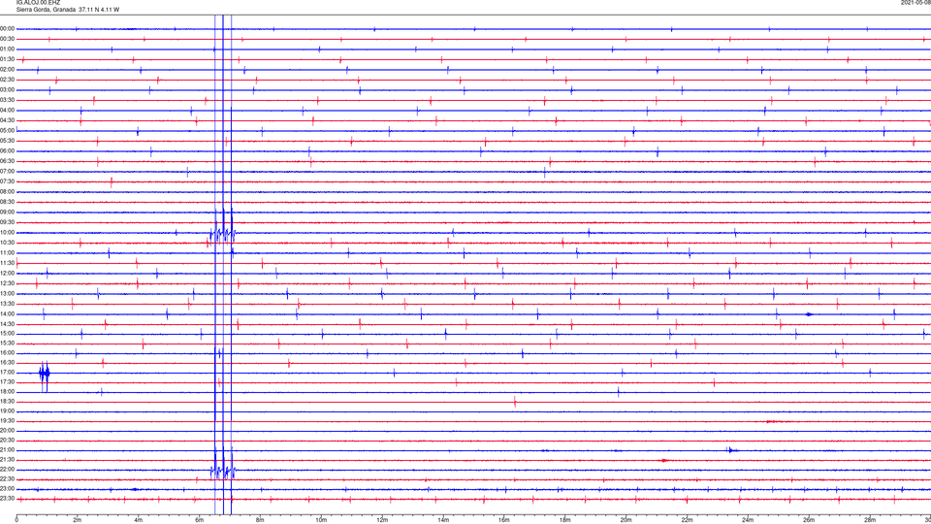Image resolution: width=931 pixels, height=524 pixels.
Task: Select the 01:30 row label
Action: [x=8, y=59]
